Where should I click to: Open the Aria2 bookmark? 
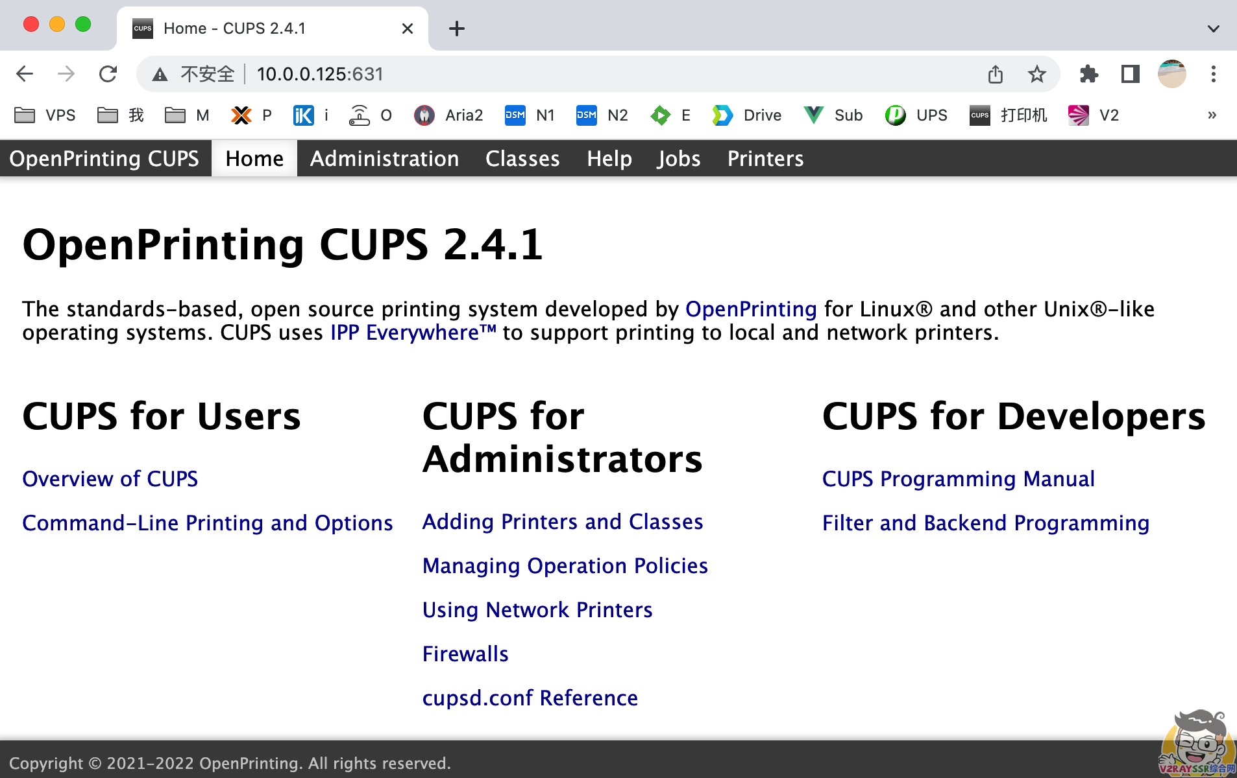[x=449, y=115]
